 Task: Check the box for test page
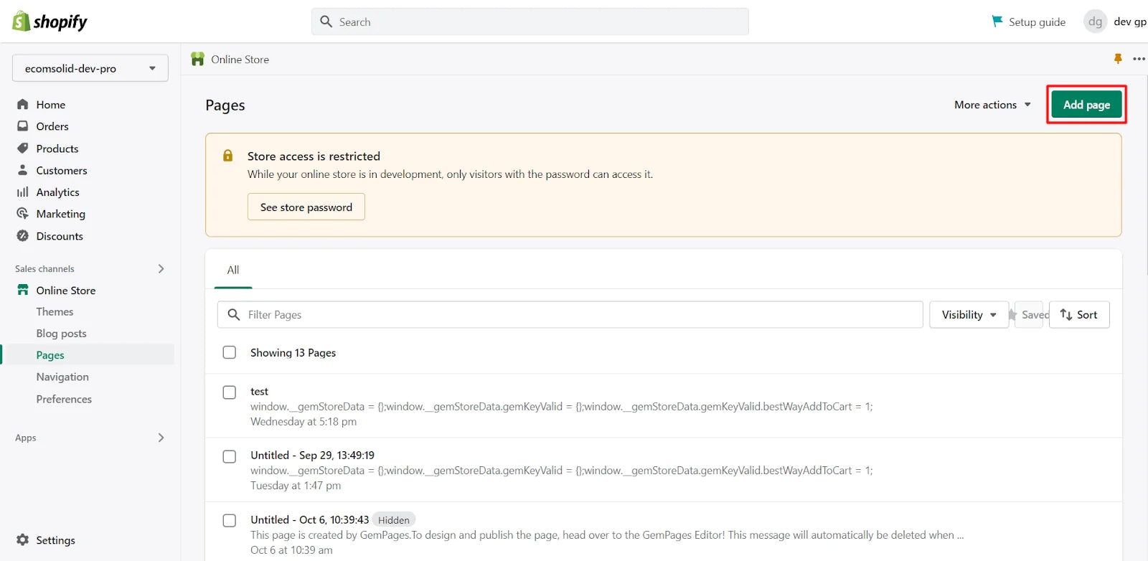click(x=230, y=392)
